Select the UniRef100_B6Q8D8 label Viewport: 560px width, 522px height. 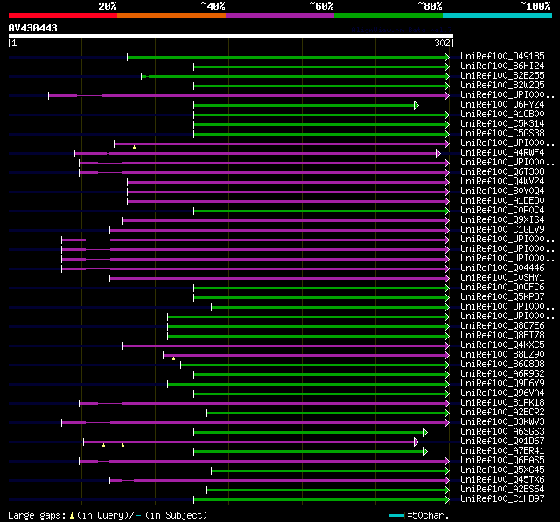pyautogui.click(x=502, y=365)
